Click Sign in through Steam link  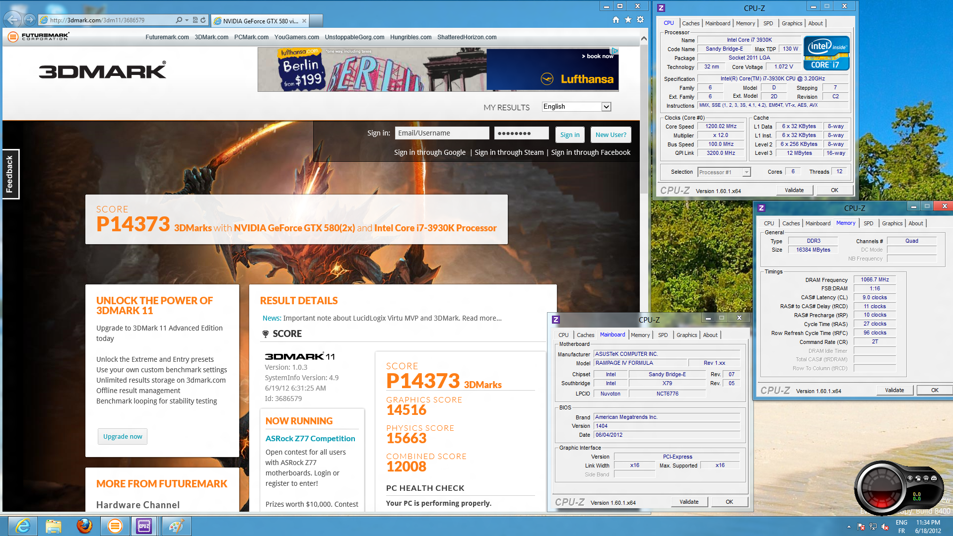click(x=509, y=152)
